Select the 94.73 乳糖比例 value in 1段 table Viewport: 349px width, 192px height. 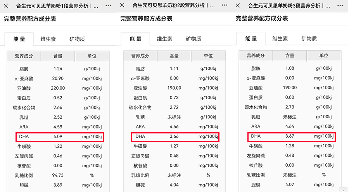58,176
